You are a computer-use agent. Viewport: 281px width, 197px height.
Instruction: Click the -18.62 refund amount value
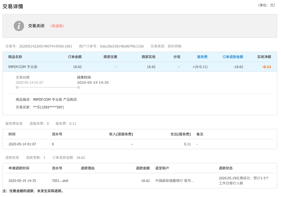pos(238,67)
